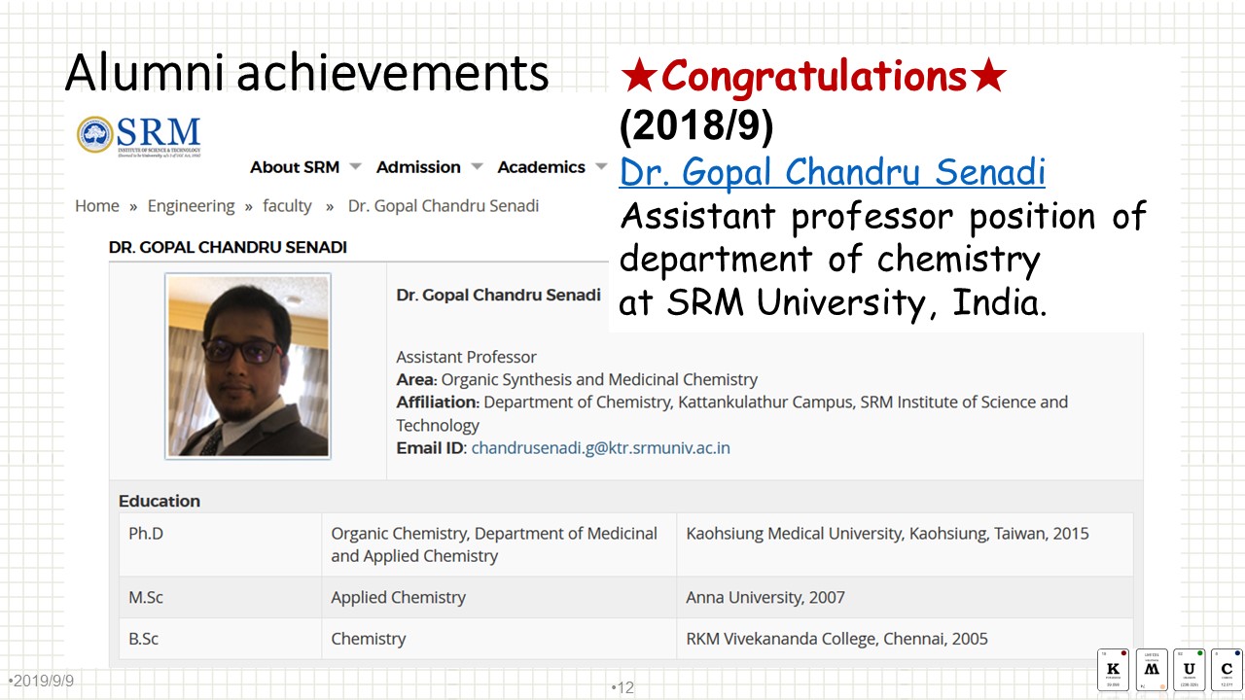Click Dr. Gopal Chandru Senadi's profile photo

(x=248, y=366)
